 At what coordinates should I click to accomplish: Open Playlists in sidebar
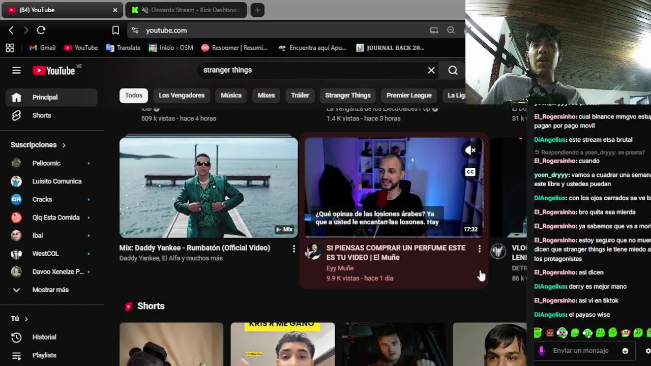(51, 355)
